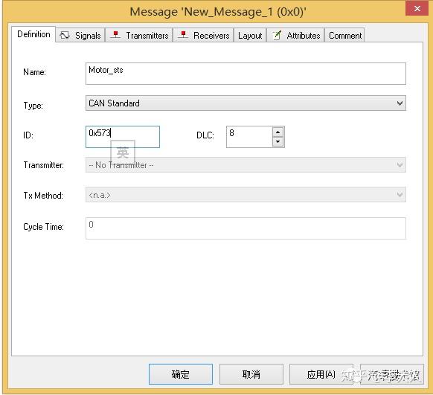This screenshot has width=433, height=395.
Task: Apply changes with the 应用(A) button
Action: [x=321, y=374]
